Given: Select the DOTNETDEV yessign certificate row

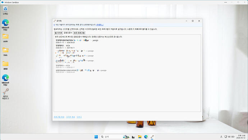Looking at the screenshot, I should coord(77,41).
